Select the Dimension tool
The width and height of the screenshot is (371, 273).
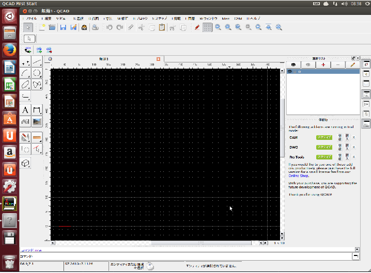click(37, 110)
